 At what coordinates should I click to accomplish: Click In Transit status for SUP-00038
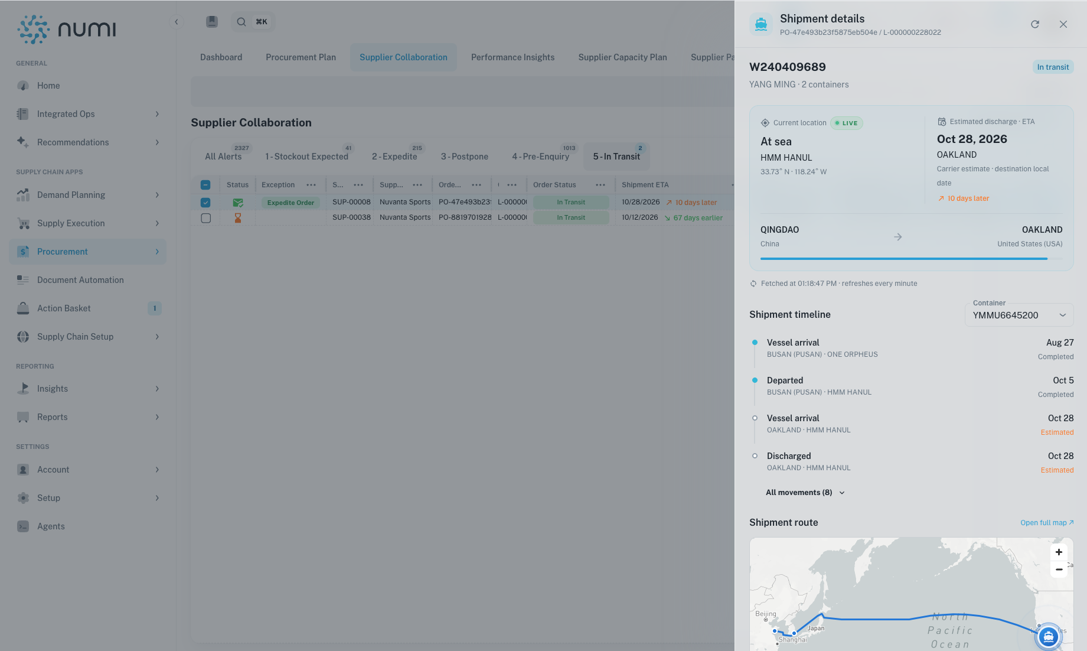[x=571, y=218]
